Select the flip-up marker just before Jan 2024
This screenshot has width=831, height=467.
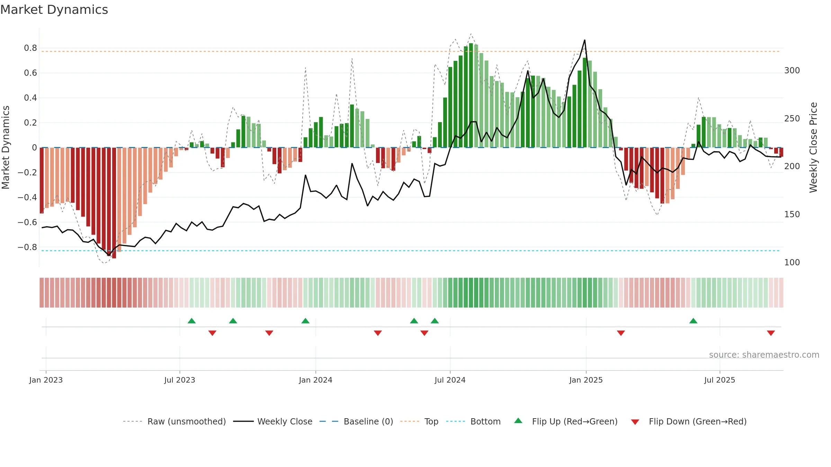click(305, 321)
